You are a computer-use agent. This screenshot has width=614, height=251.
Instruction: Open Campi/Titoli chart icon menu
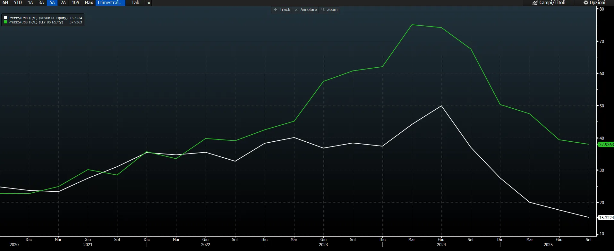point(549,3)
